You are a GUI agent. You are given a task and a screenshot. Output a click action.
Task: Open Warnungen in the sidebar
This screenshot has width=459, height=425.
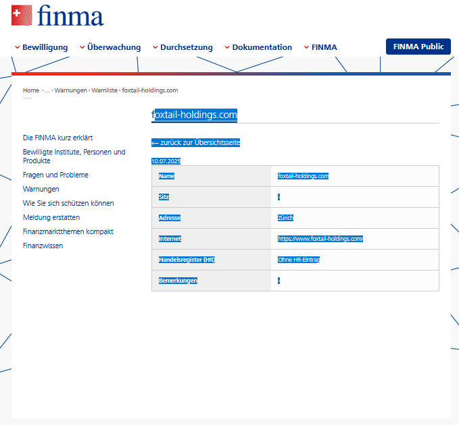pos(41,189)
